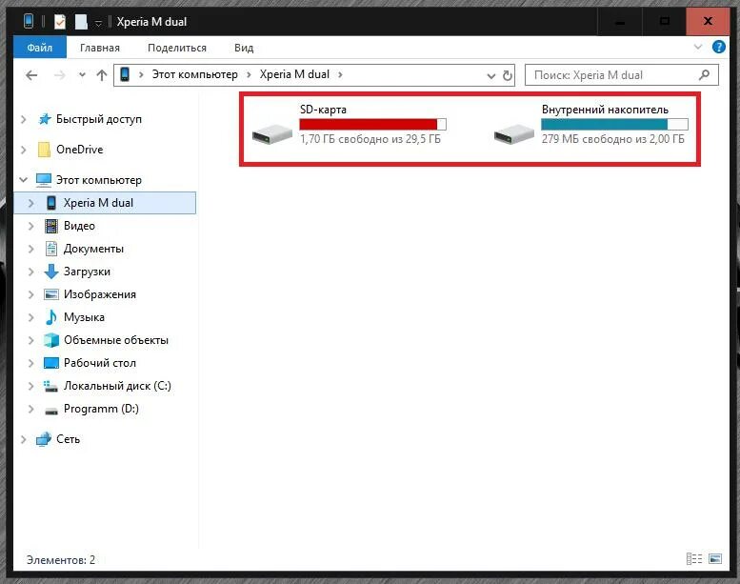Open the Вид ribbon tab
Screen dimensions: 740x584
point(244,48)
